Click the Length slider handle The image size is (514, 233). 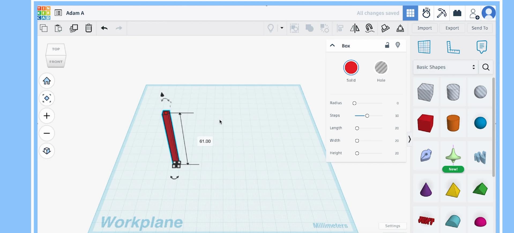[357, 128]
